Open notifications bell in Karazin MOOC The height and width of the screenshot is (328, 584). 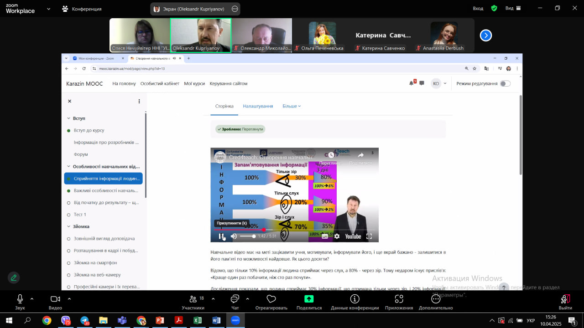411,83
